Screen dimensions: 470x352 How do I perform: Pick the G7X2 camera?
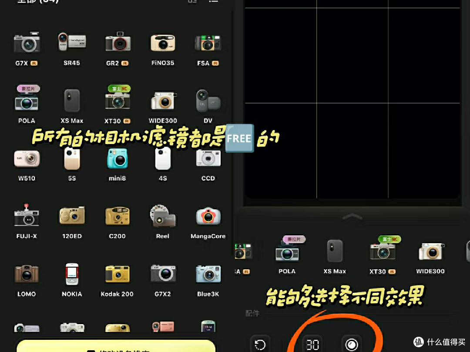(162, 280)
